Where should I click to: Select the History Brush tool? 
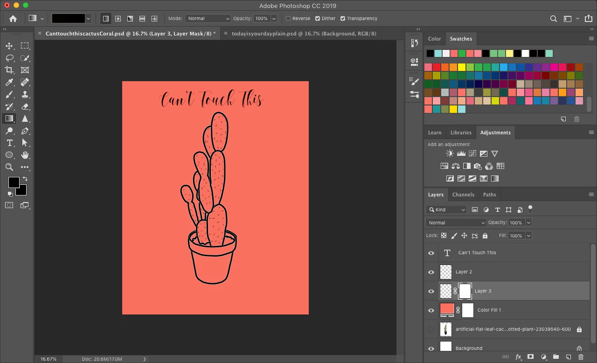pos(9,106)
